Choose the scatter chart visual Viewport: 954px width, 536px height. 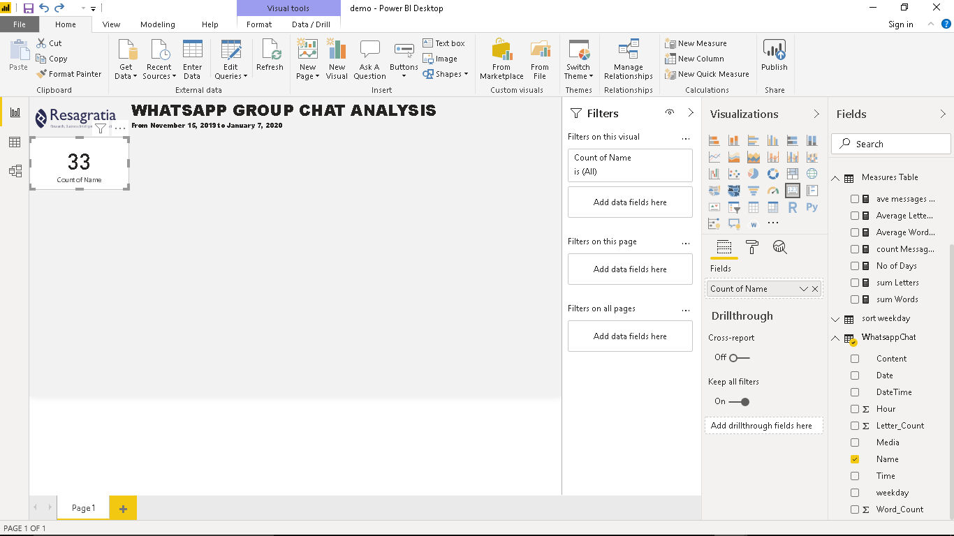[x=734, y=174]
